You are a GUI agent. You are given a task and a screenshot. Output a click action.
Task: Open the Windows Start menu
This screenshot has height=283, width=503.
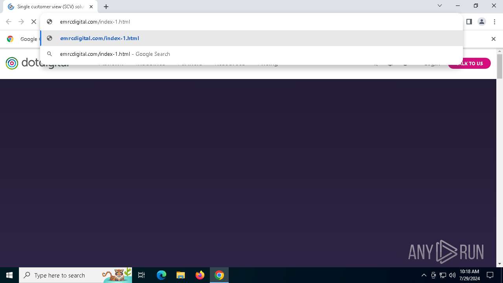[x=9, y=275]
